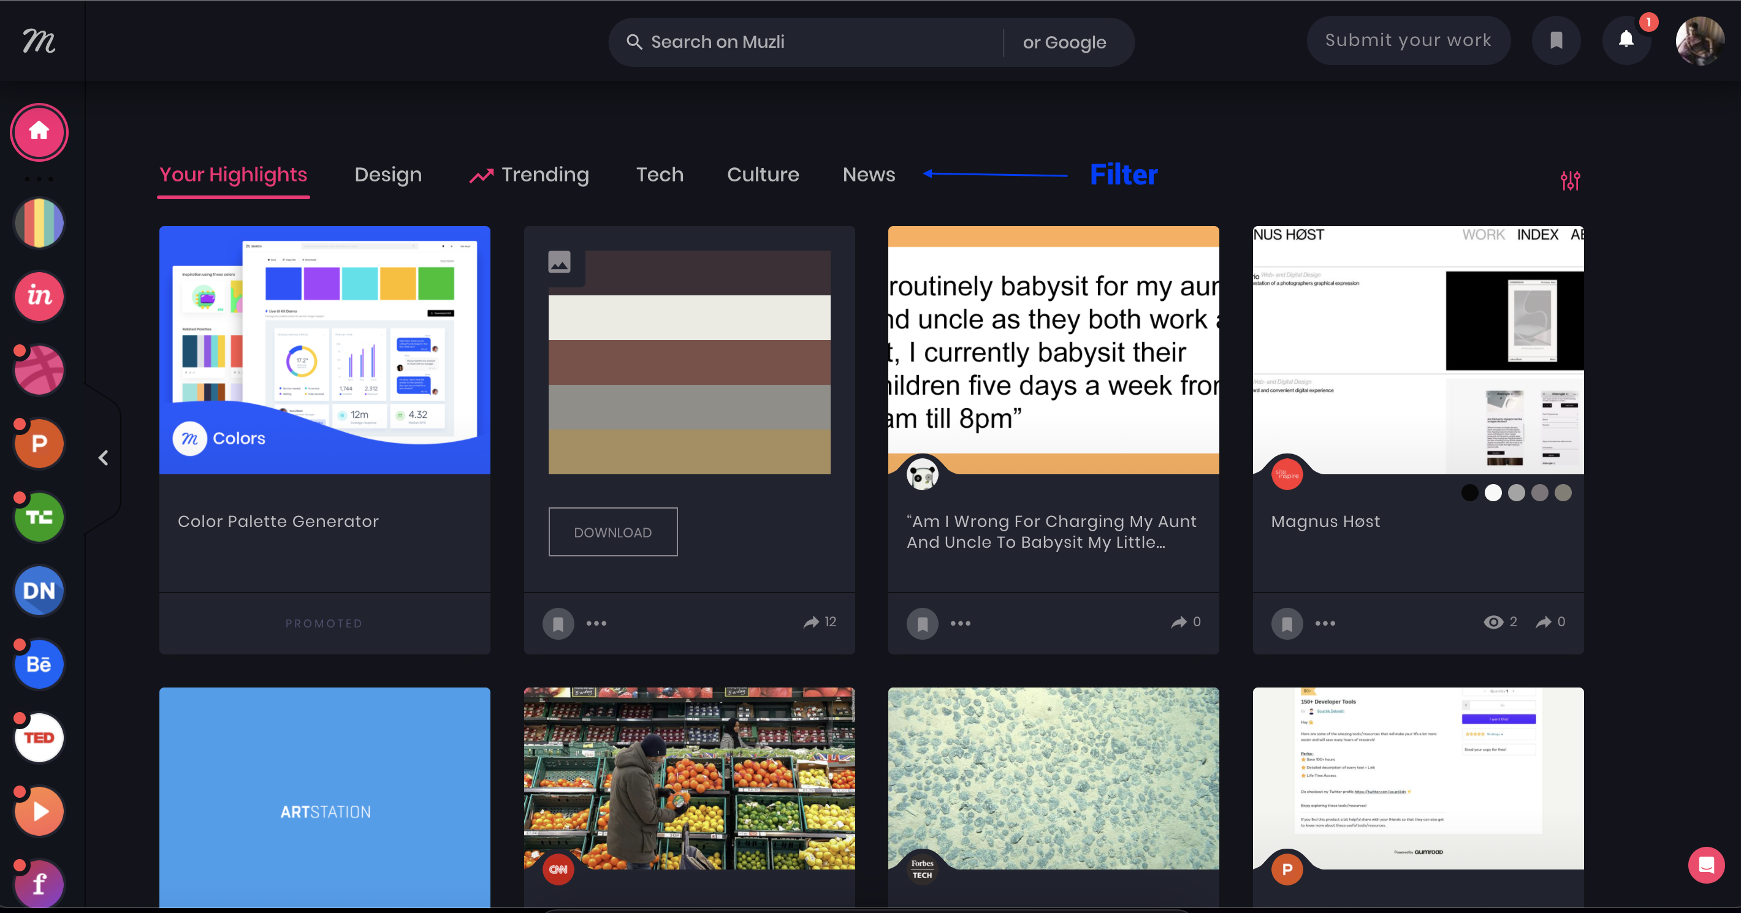Open the TechCrunch feed icon
The width and height of the screenshot is (1741, 913).
[x=39, y=518]
